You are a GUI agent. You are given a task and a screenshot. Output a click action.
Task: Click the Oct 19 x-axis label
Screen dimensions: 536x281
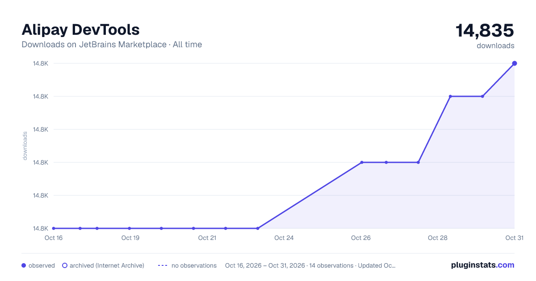pos(130,238)
